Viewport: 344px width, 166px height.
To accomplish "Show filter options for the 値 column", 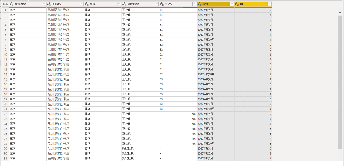I will click(x=269, y=4).
